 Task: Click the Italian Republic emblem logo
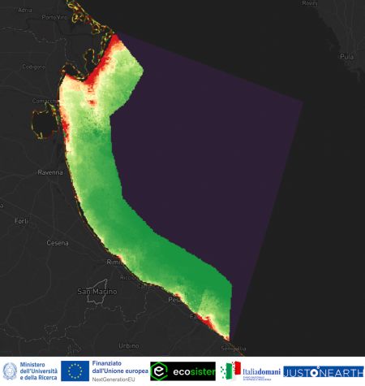(x=10, y=371)
